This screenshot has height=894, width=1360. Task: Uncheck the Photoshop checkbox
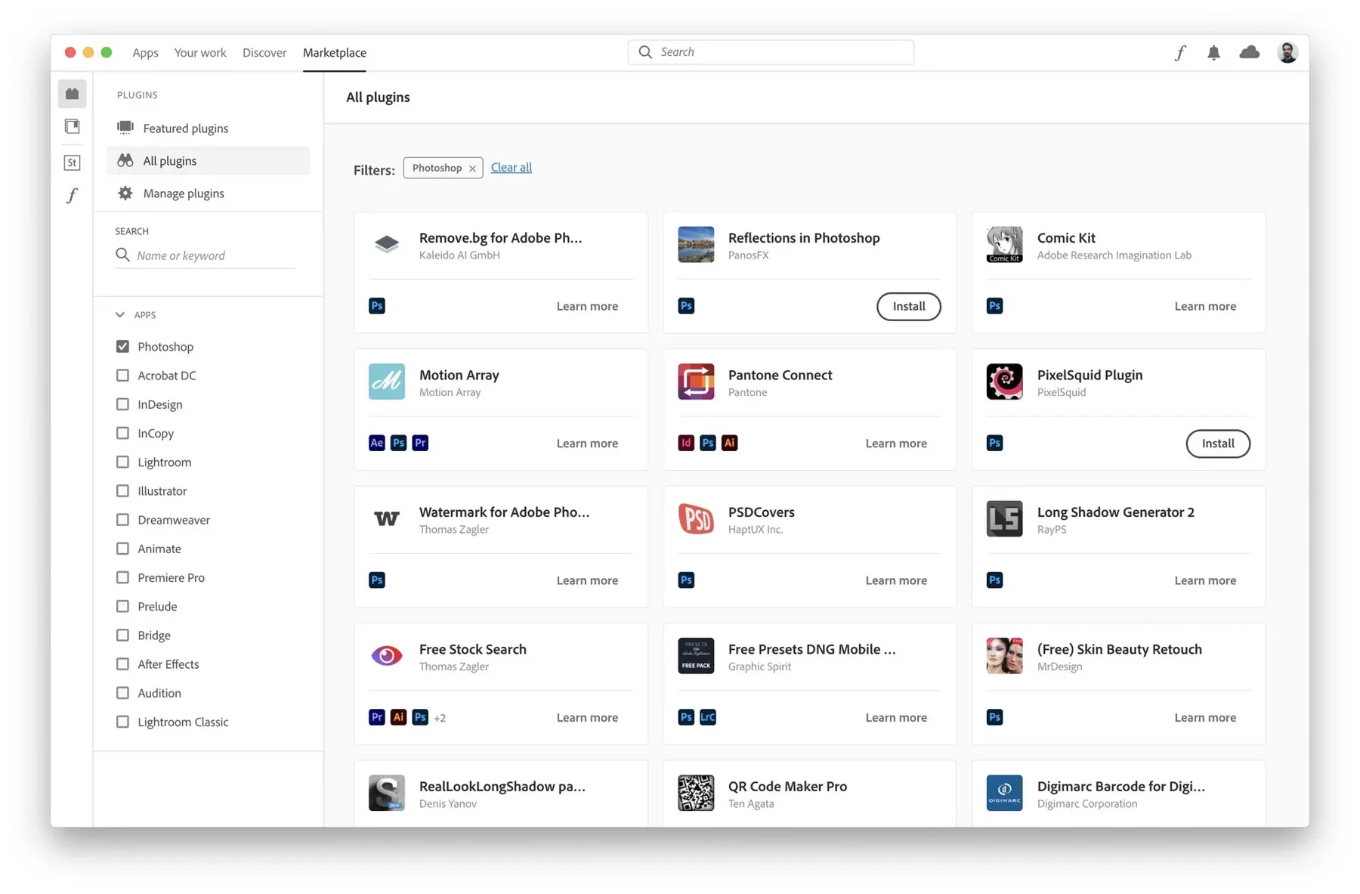click(122, 346)
